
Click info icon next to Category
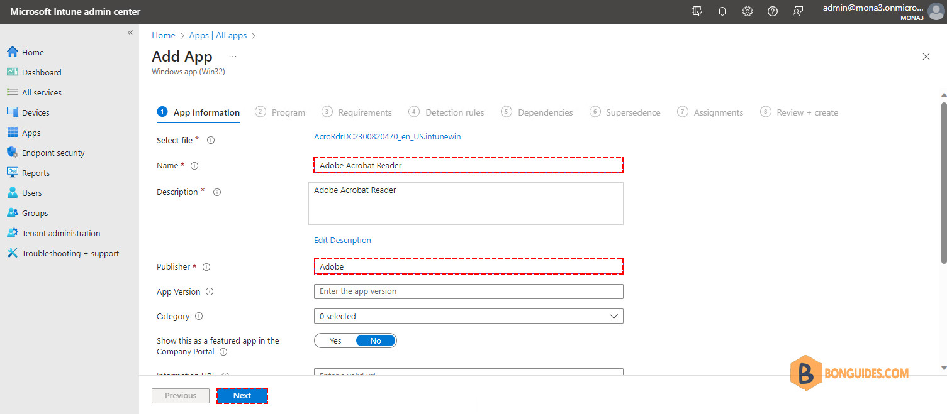point(199,317)
